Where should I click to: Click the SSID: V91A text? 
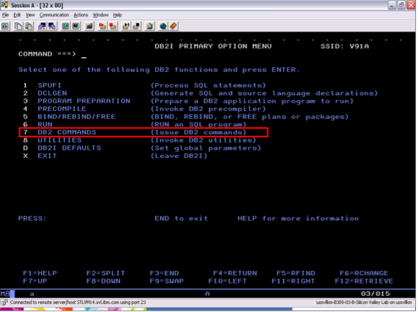point(344,46)
